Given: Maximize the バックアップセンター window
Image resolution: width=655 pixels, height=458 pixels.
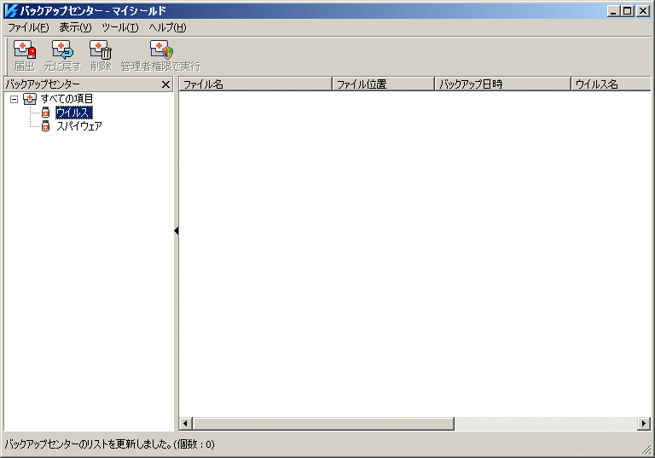Looking at the screenshot, I should tap(628, 11).
